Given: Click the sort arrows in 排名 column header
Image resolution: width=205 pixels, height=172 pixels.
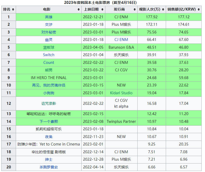Looking at the screenshot, I should [13, 10].
